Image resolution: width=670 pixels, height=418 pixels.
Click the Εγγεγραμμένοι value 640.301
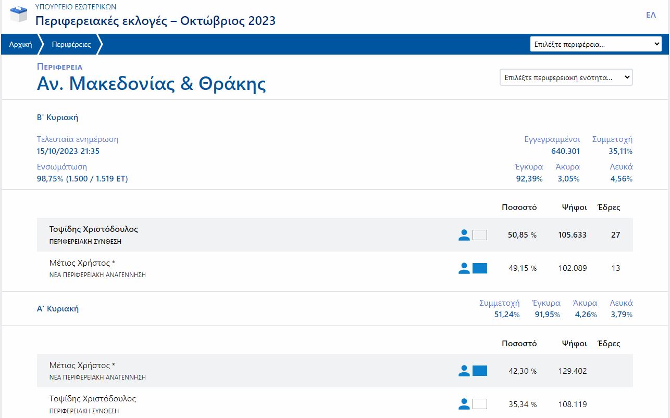[x=565, y=151]
